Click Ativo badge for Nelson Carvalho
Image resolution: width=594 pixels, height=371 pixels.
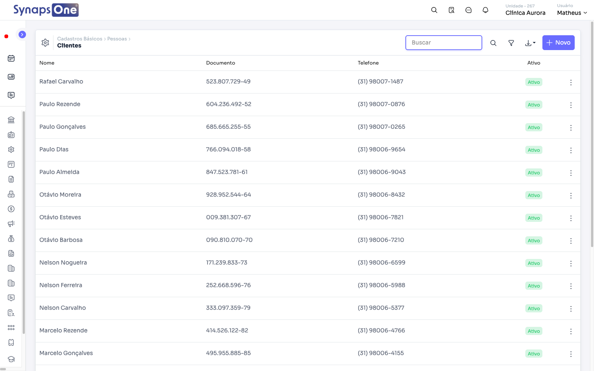(x=534, y=308)
